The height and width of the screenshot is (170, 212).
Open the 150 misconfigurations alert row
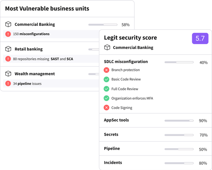(51, 34)
